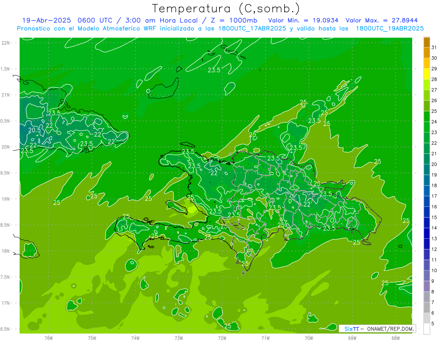This screenshot has height=343, width=444.
Task: Click the '70W' longitude axis label
Action: (309, 338)
